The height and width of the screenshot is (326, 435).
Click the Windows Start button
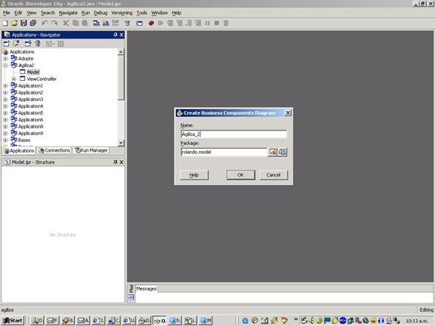click(13, 321)
